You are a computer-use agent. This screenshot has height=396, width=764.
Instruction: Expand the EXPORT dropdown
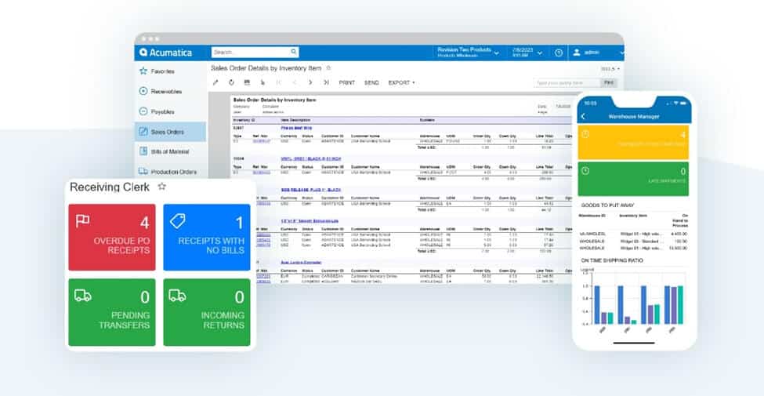coord(401,83)
